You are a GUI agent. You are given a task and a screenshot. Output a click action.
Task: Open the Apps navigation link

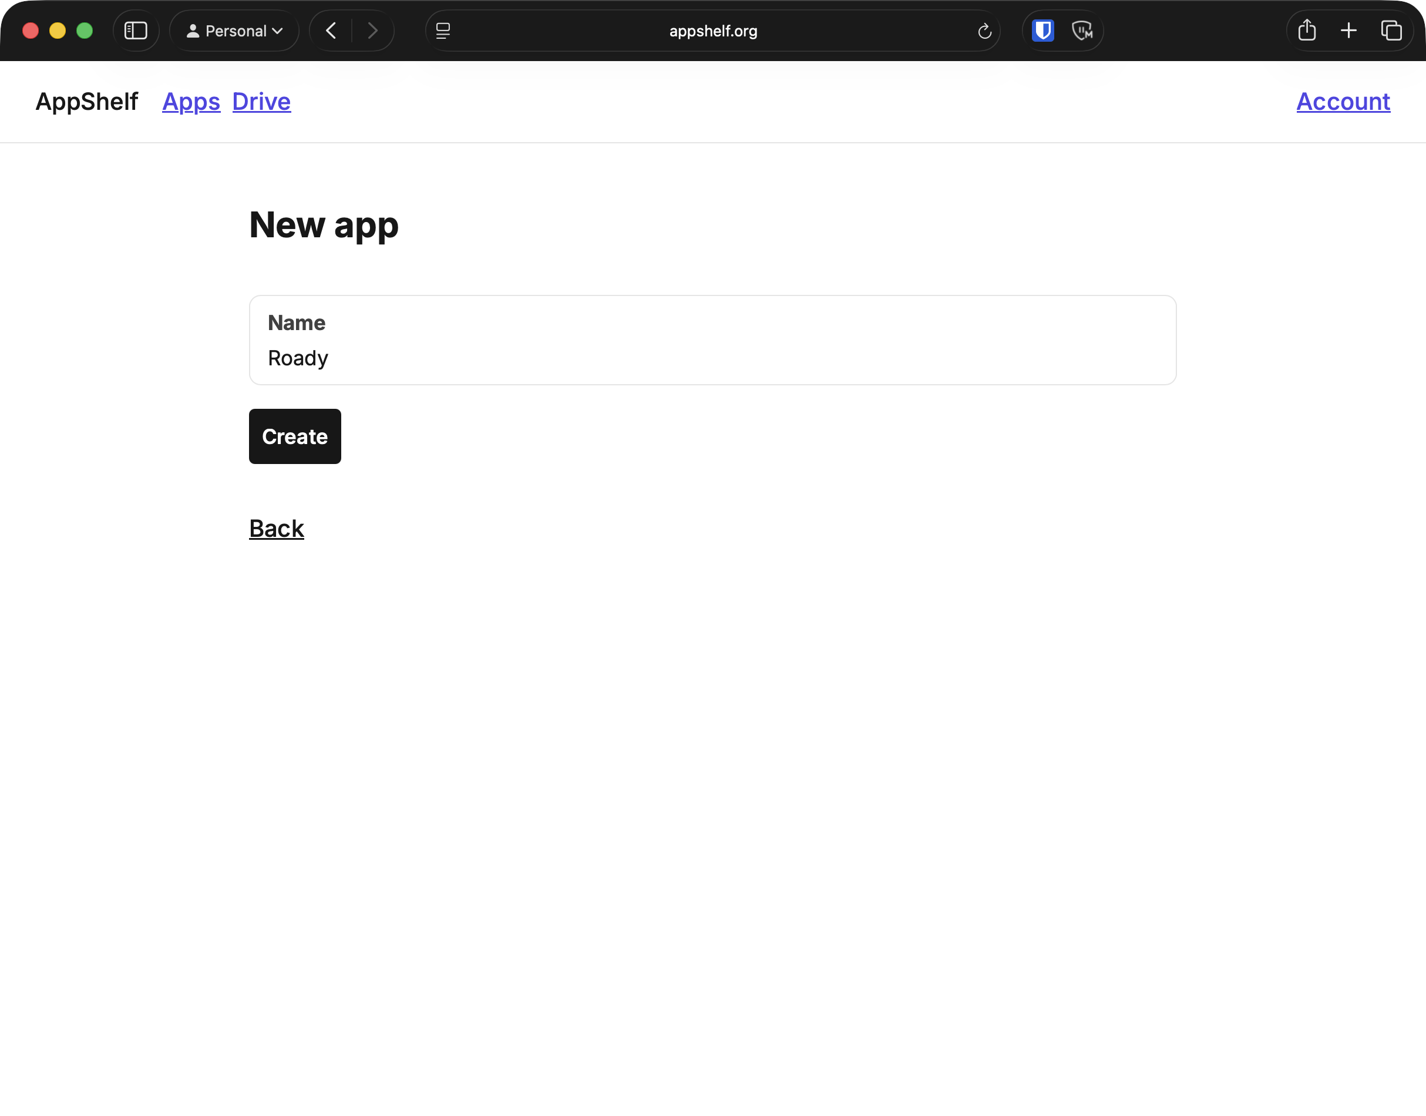click(x=191, y=101)
